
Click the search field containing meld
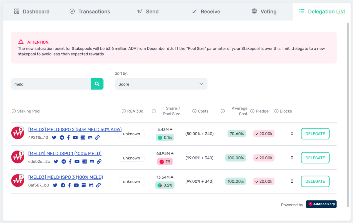[x=51, y=84]
